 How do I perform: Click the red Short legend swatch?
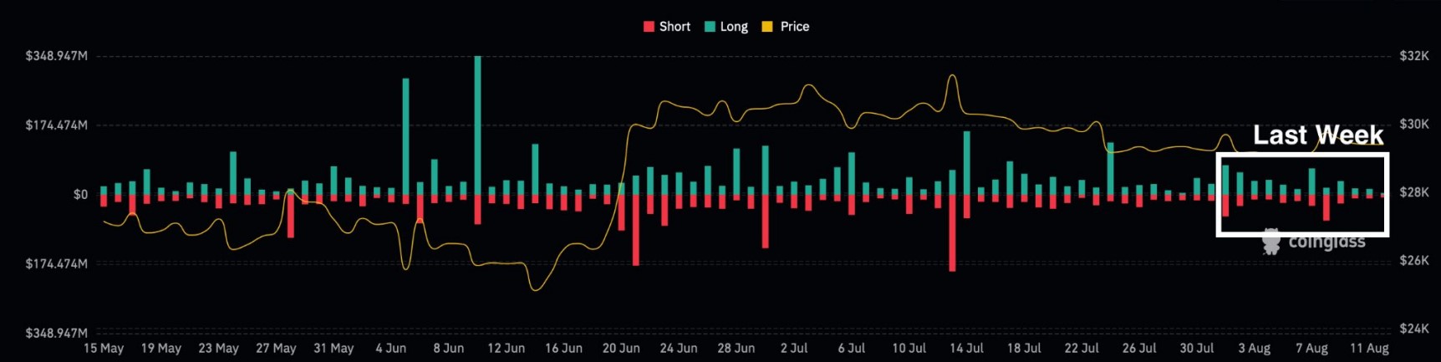click(x=649, y=27)
